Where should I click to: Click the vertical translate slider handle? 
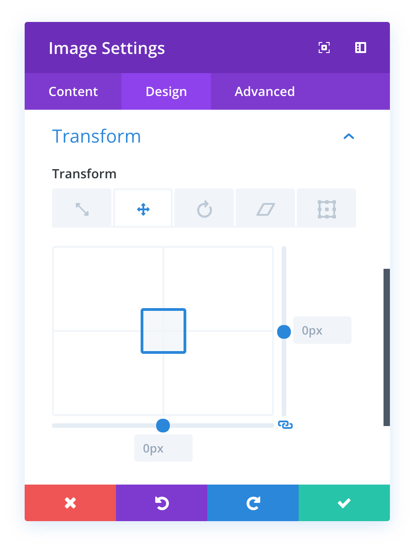pyautogui.click(x=284, y=332)
